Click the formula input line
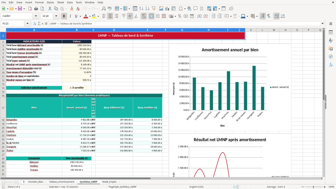This screenshot has height=189, width=336. (184, 24)
